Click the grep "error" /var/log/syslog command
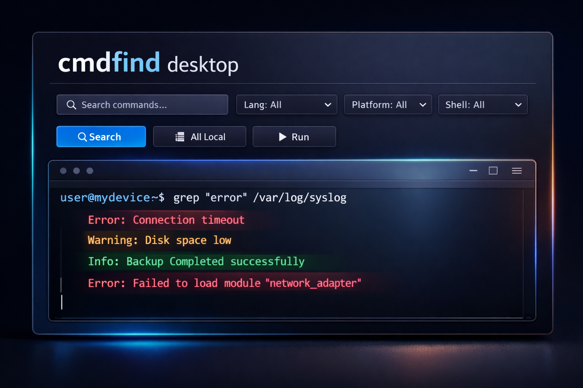Viewport: 583px width, 388px height. point(260,198)
